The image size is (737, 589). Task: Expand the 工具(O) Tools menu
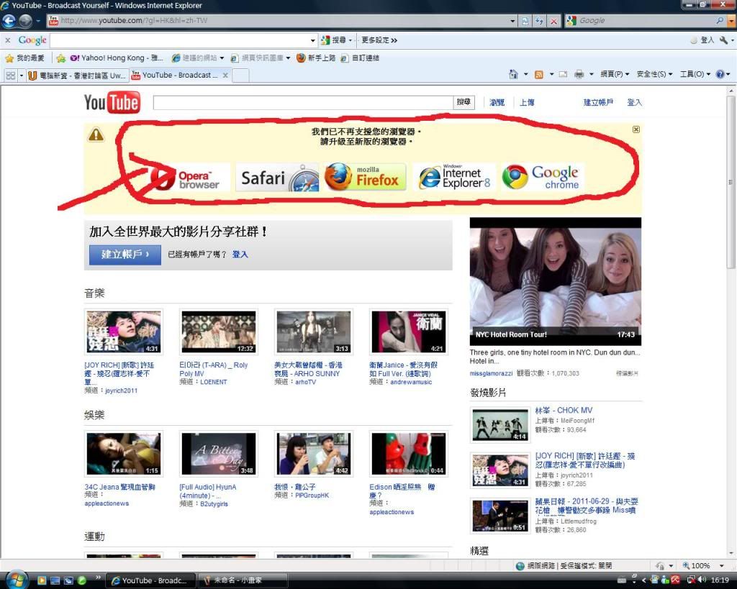[695, 74]
